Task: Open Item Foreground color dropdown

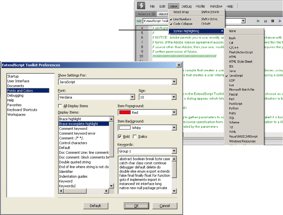Action: pyautogui.click(x=174, y=112)
